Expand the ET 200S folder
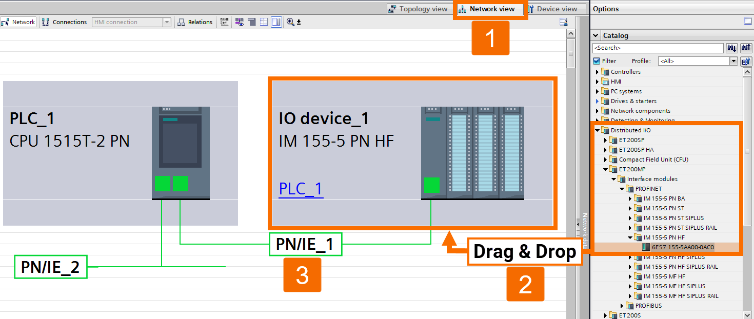The width and height of the screenshot is (754, 319). tap(606, 315)
